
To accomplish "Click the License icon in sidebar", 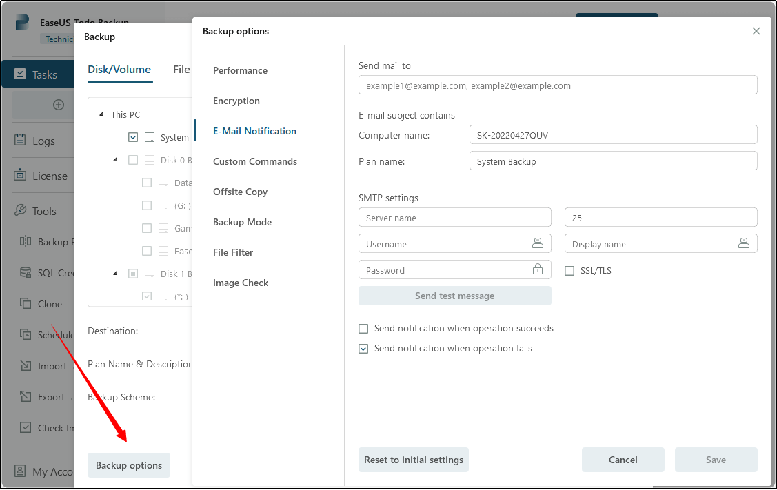I will tap(20, 176).
